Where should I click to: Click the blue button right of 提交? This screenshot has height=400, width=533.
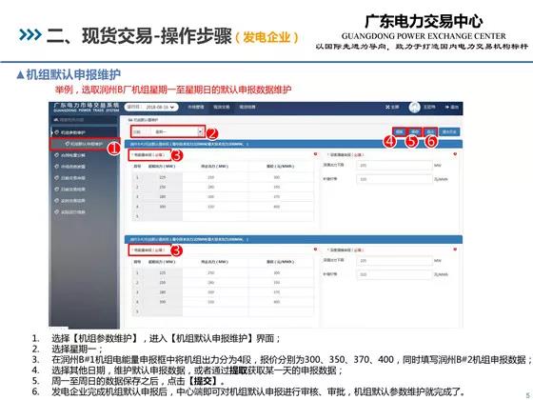click(x=449, y=131)
